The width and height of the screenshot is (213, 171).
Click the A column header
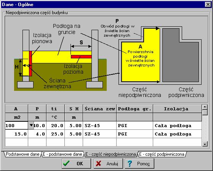[16, 108]
